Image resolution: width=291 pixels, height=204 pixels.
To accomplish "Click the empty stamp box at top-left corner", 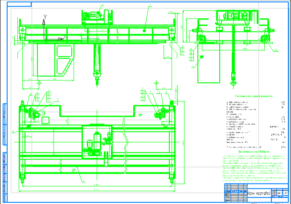I will click(x=19, y=4).
